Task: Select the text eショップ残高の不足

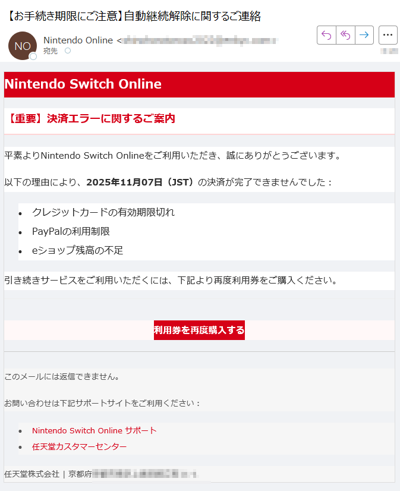Action: tap(78, 250)
